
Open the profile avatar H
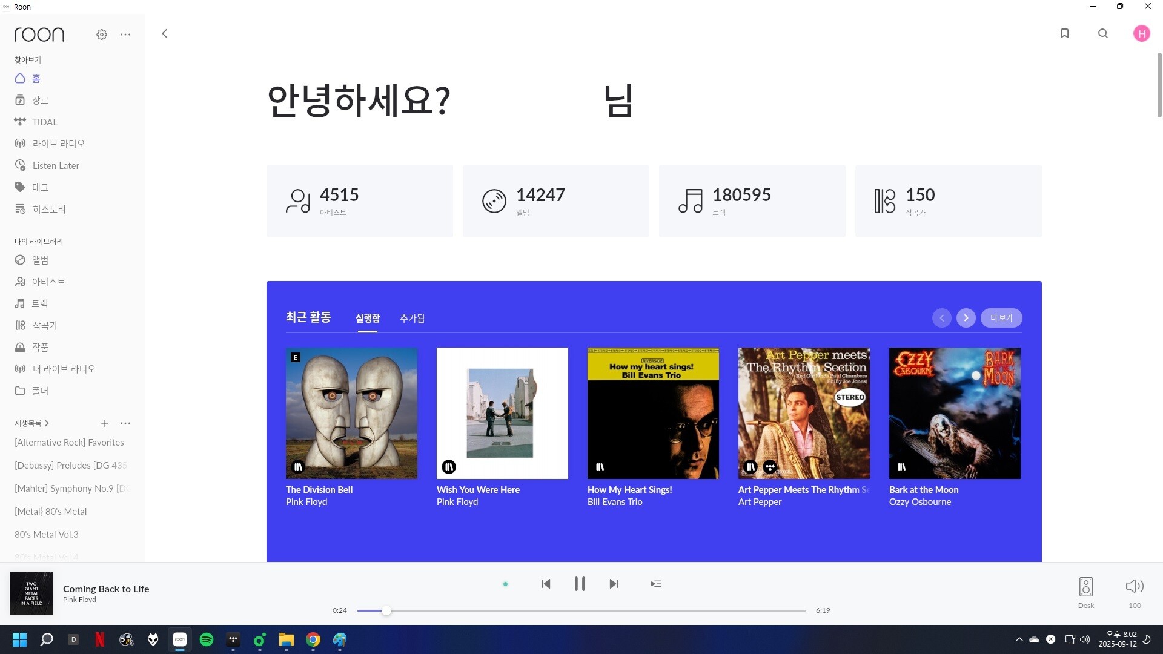coord(1142,34)
